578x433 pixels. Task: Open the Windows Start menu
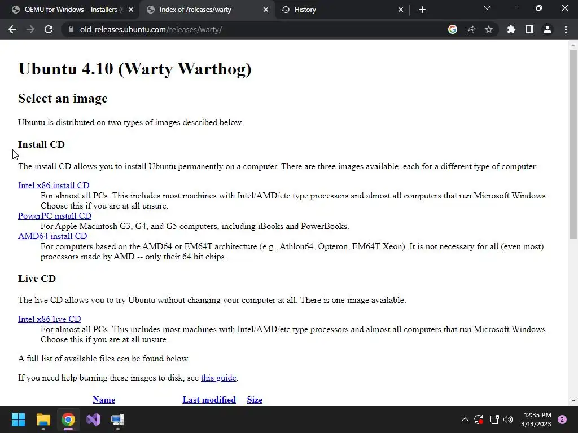pyautogui.click(x=18, y=419)
